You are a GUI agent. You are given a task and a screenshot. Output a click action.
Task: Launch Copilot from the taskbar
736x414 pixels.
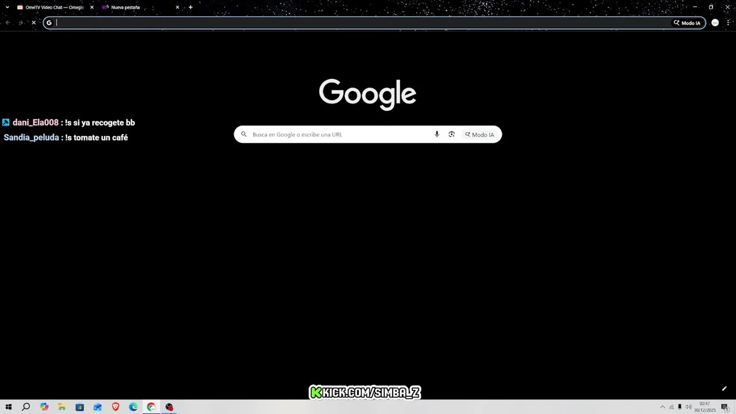click(x=44, y=407)
